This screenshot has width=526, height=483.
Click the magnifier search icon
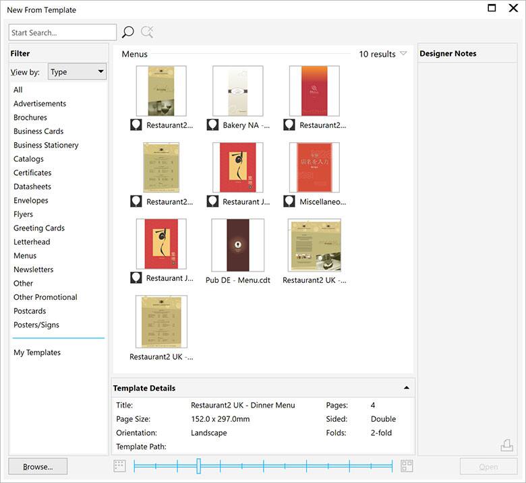click(128, 32)
